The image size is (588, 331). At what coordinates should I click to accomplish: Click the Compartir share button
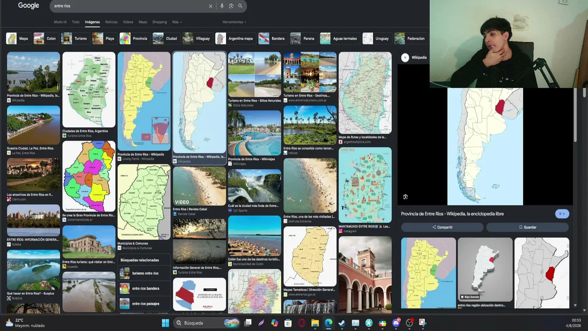coord(442,227)
